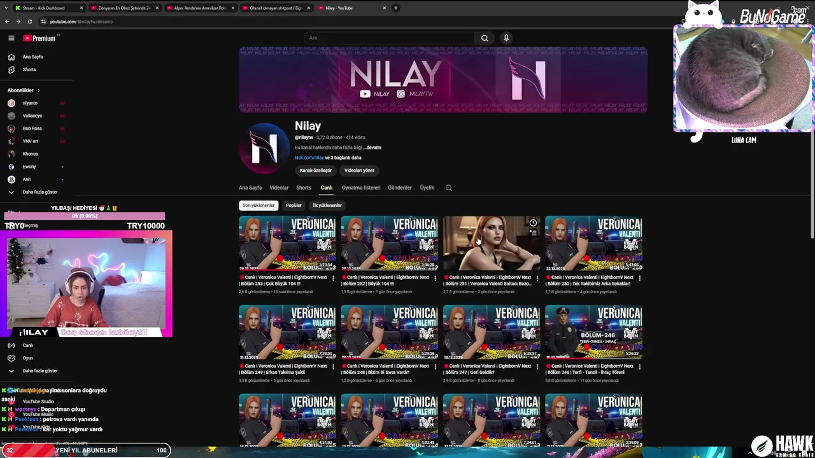Image resolution: width=815 pixels, height=458 pixels.
Task: Open three-dot menu for Bölüm 250 video
Action: [x=639, y=278]
